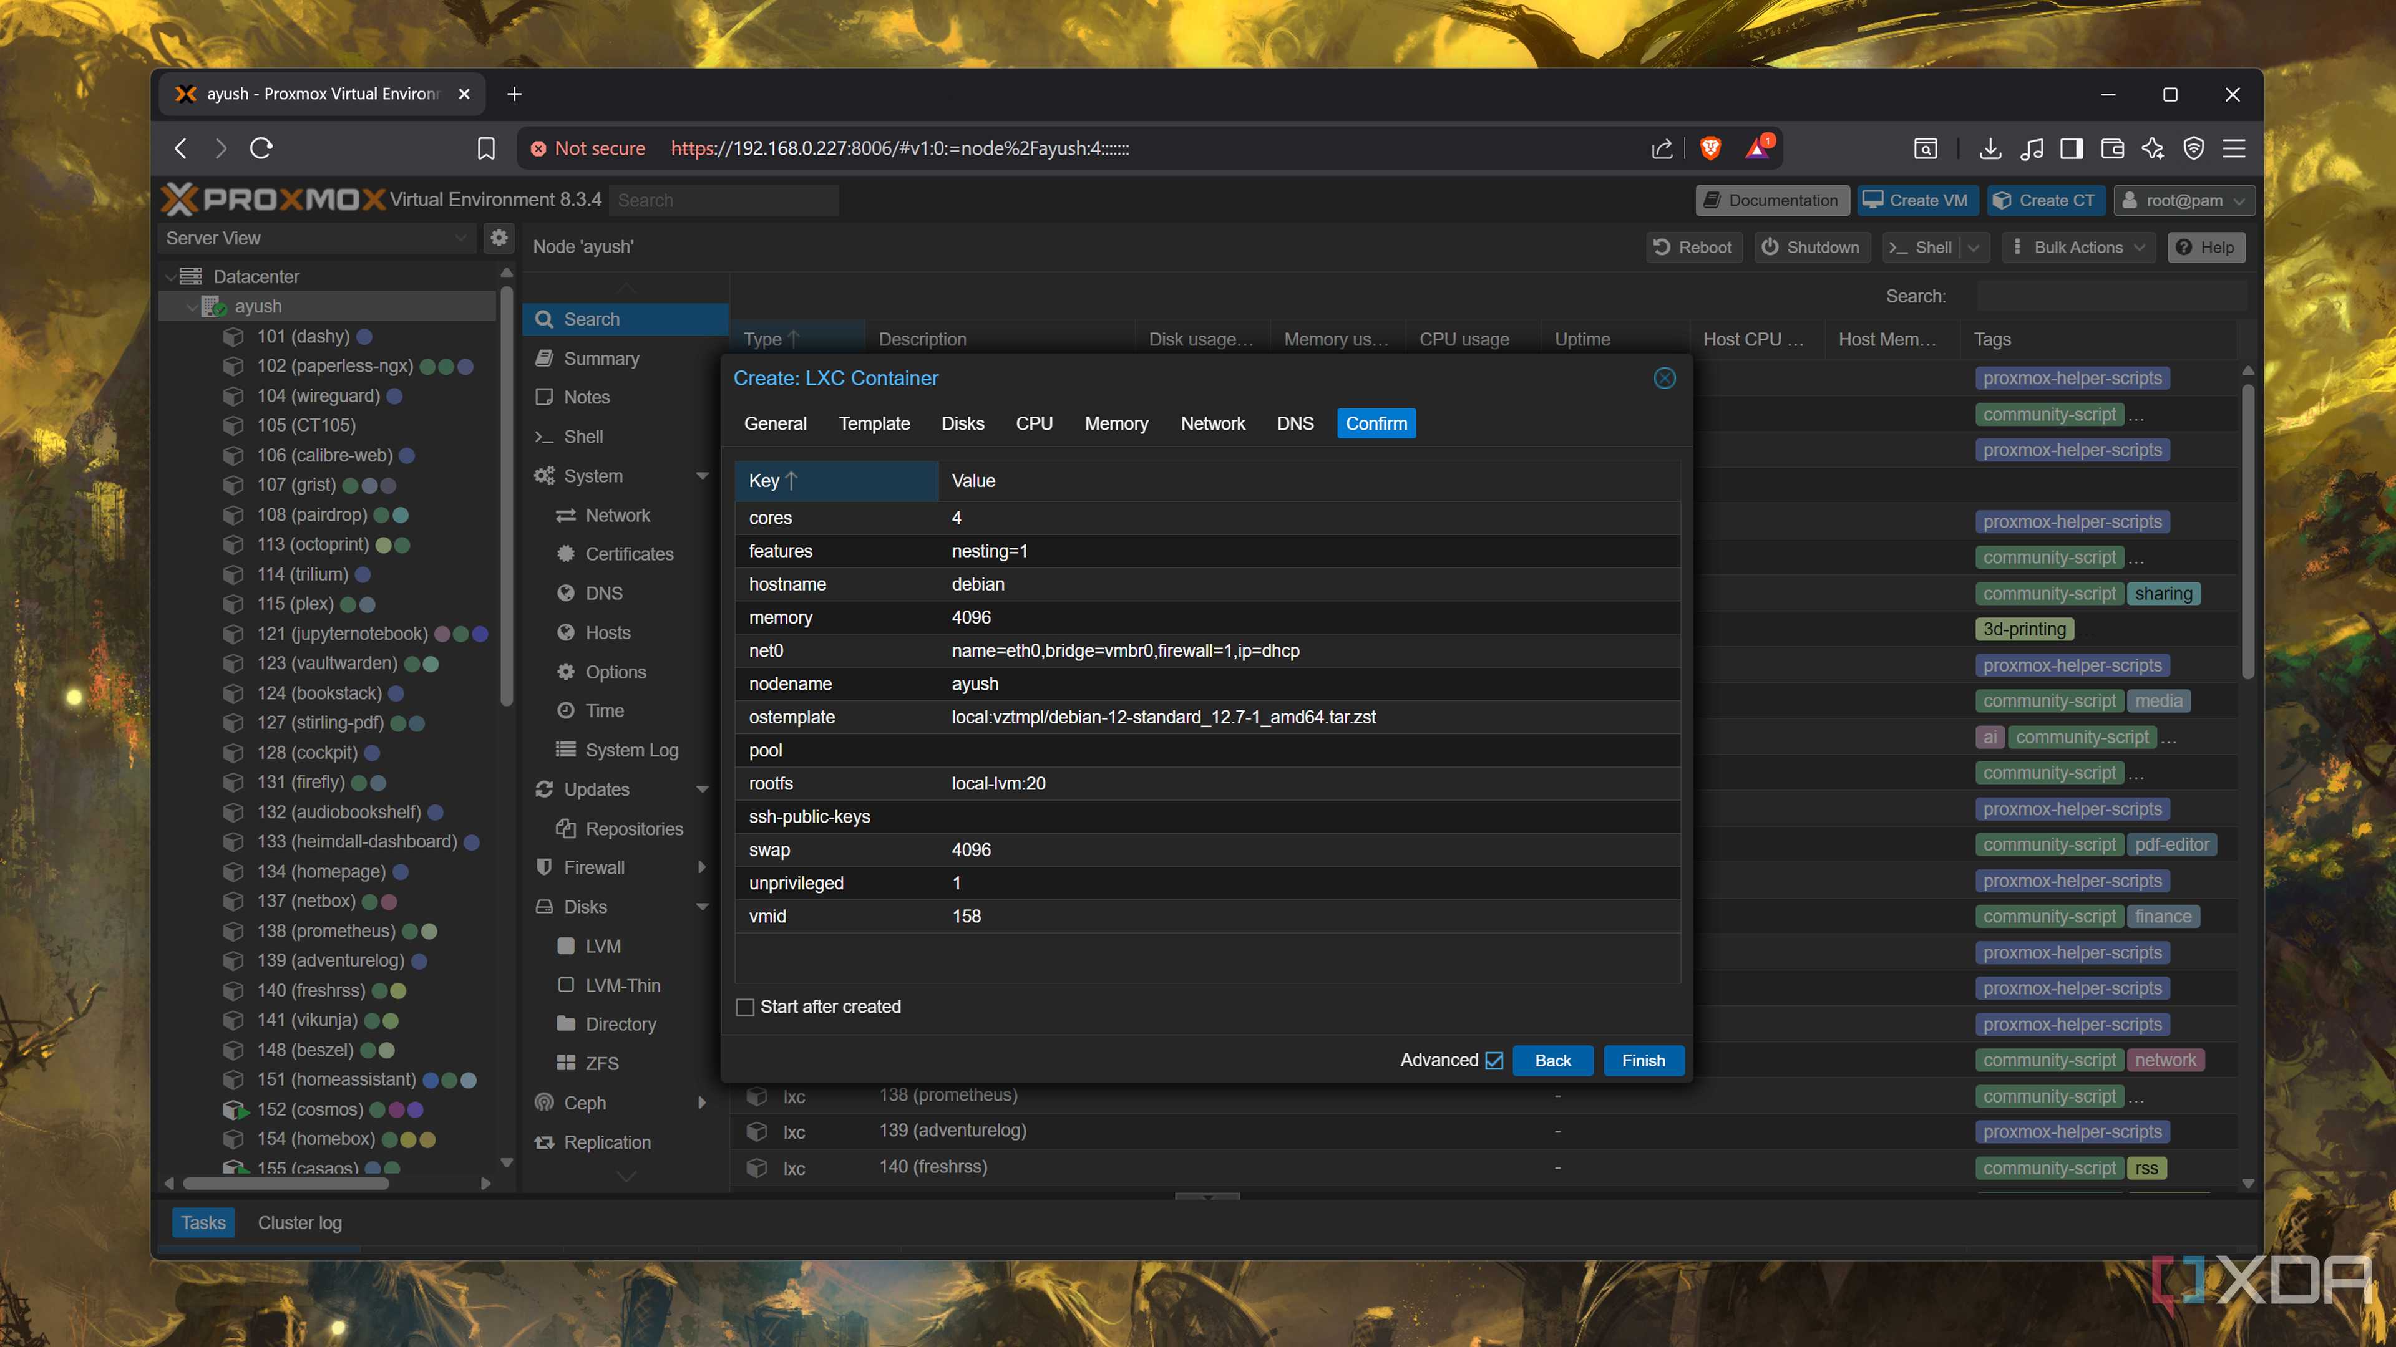Open ZFS under Disks

601,1063
